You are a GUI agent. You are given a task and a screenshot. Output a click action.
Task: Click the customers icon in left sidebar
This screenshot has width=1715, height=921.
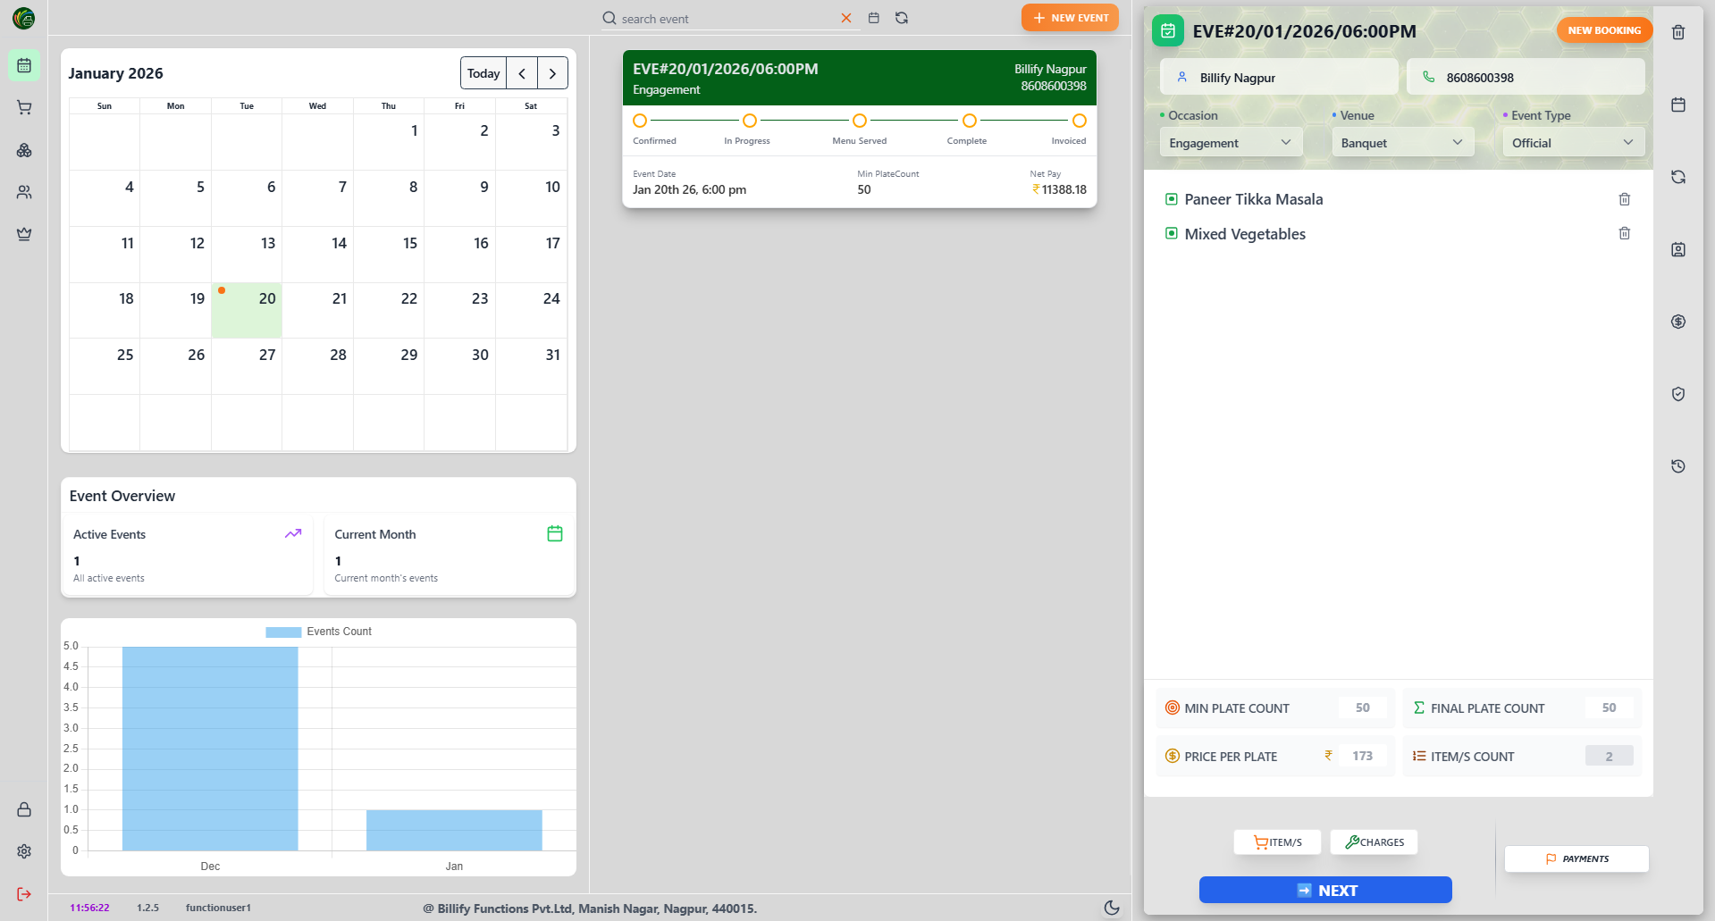(x=24, y=192)
